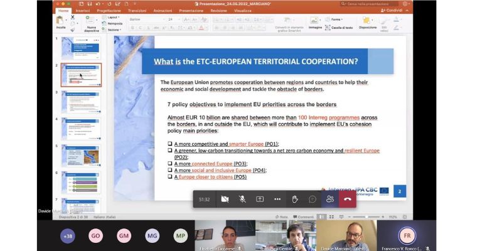Click the Reimposta reset button
This screenshot has height=251, width=502.
point(113,23)
